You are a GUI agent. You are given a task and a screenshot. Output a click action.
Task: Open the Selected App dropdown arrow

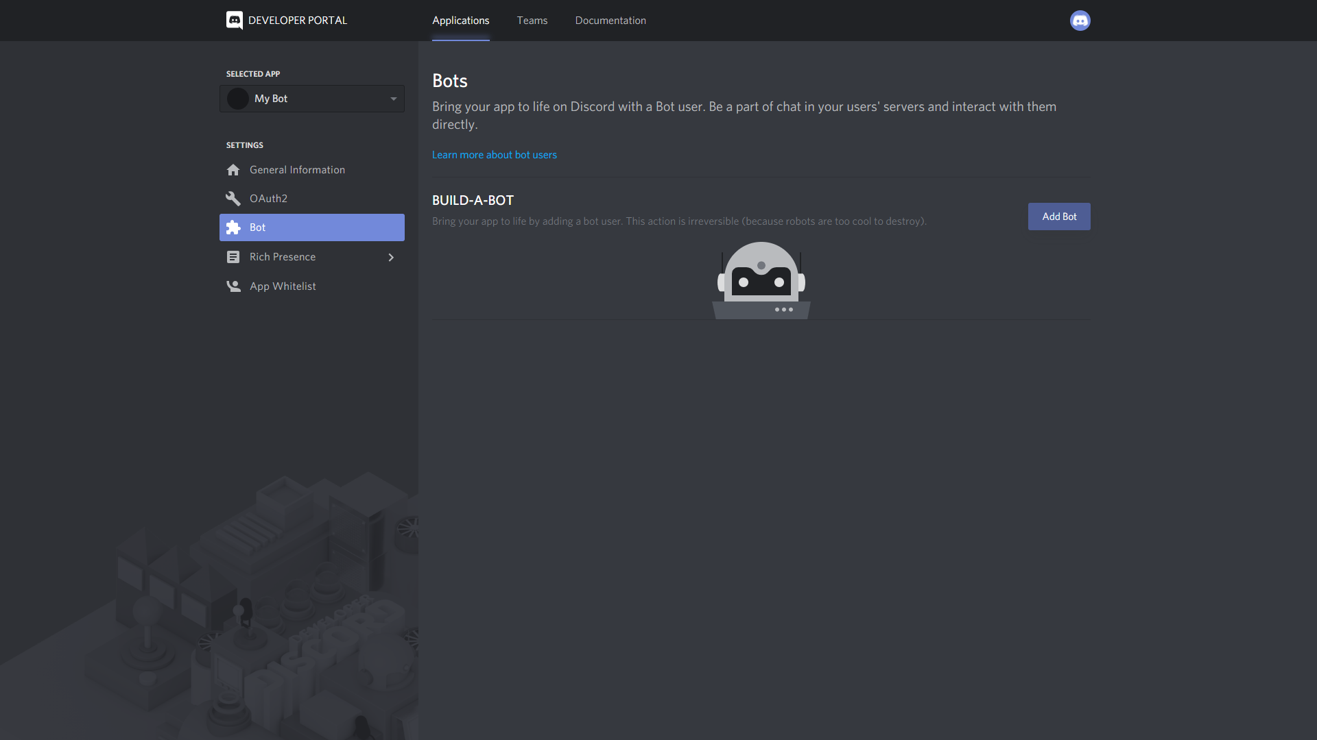[394, 99]
